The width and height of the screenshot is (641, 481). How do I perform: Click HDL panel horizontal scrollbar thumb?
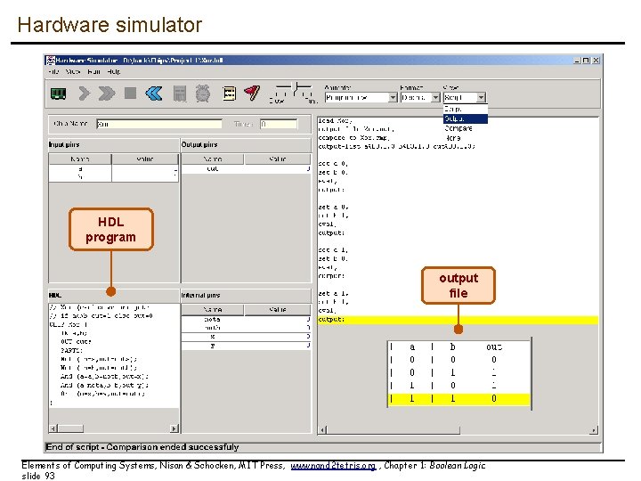click(70, 428)
